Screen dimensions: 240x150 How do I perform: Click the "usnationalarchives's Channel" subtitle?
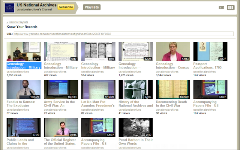coord(34,9)
